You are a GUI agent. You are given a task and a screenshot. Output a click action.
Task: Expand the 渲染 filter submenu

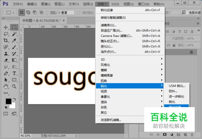(130, 102)
